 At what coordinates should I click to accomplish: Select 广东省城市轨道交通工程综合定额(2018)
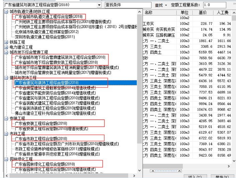coord(49,17)
